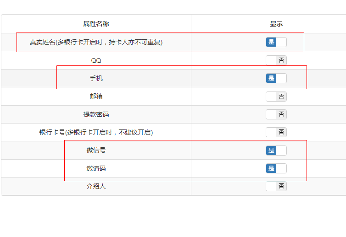Click the 手机 attribute label
The width and height of the screenshot is (346, 237).
tap(96, 78)
